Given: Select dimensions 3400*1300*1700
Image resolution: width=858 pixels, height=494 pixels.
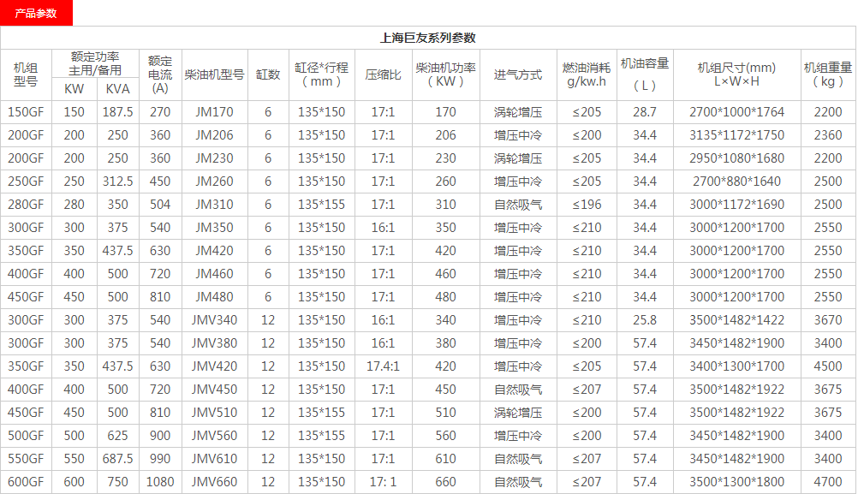Looking at the screenshot, I should (736, 366).
